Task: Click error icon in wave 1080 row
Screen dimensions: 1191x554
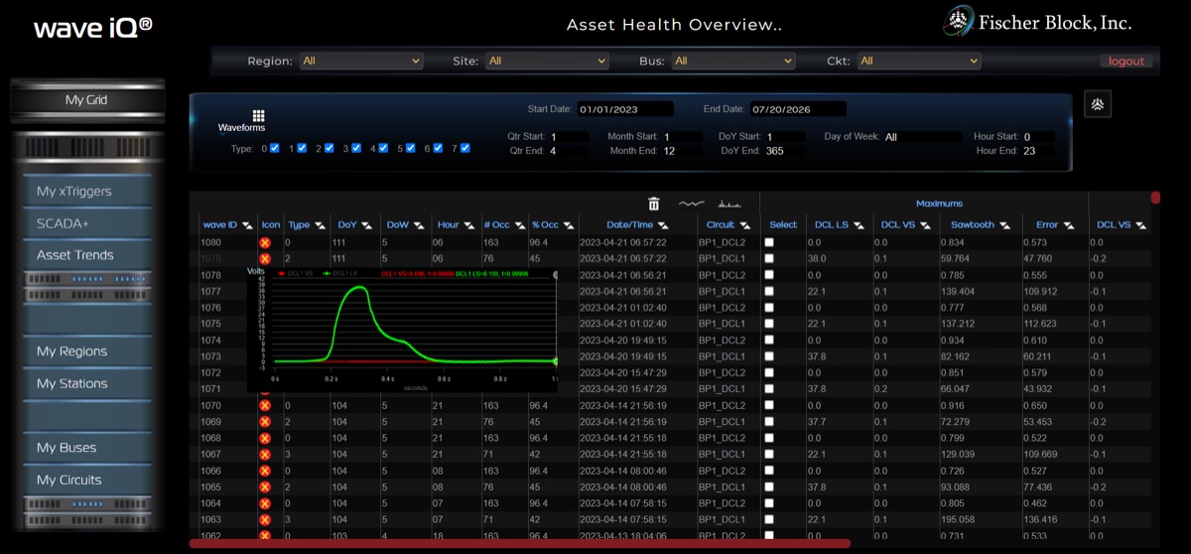Action: 265,242
